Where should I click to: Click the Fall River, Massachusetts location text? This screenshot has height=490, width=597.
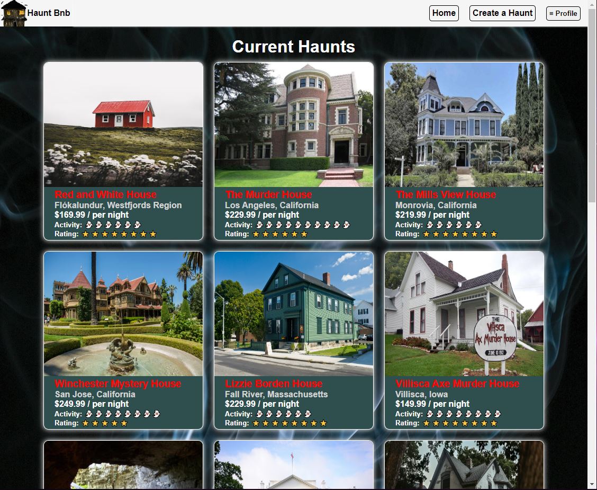tap(276, 394)
